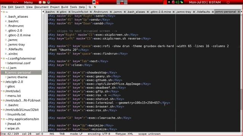Collapse the /mnt/sda1 folder node
This screenshot has width=243, height=136.
click(2, 91)
